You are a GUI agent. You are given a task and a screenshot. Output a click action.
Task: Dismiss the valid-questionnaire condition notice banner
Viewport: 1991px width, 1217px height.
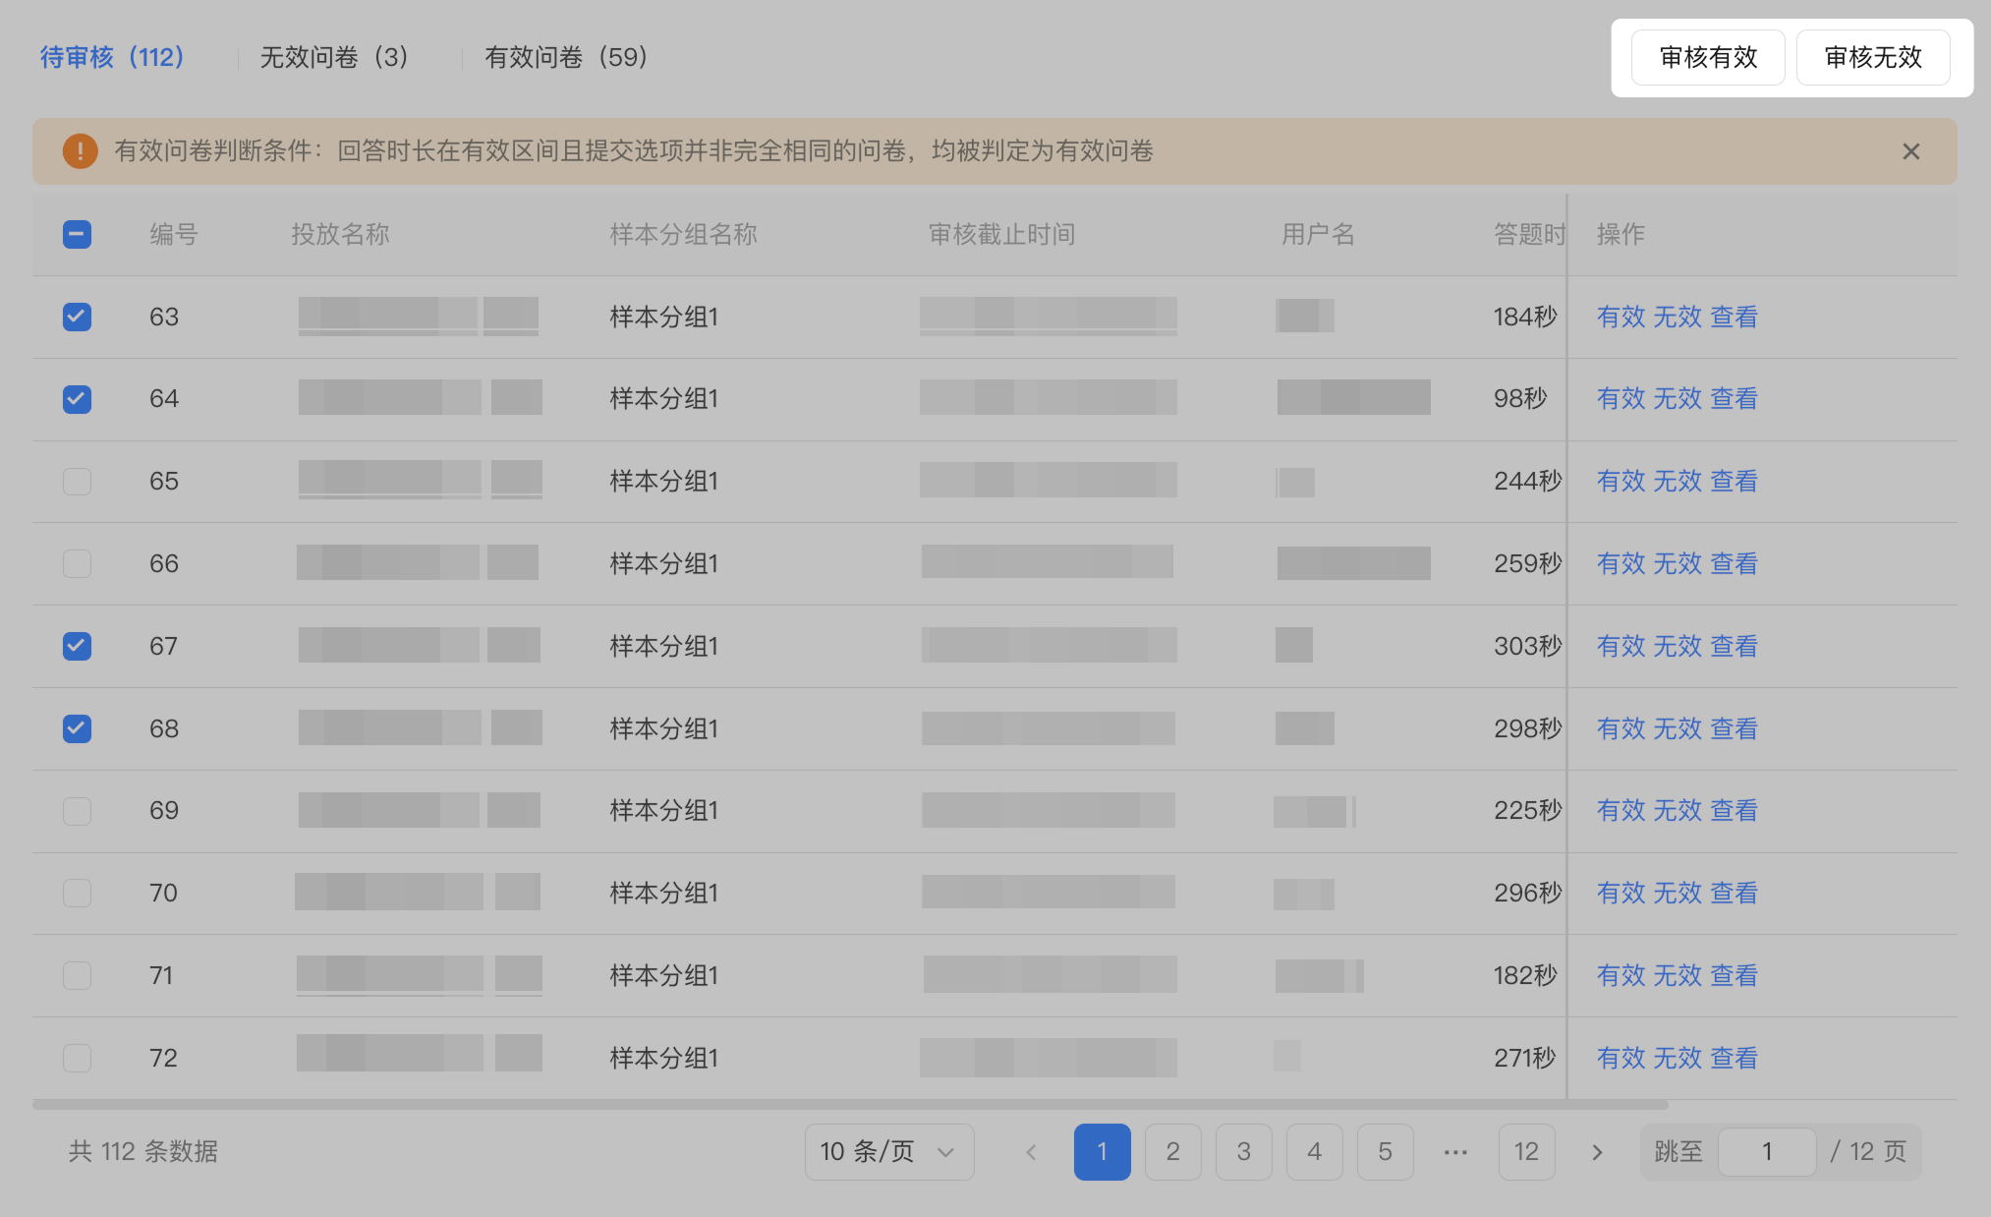(1910, 151)
